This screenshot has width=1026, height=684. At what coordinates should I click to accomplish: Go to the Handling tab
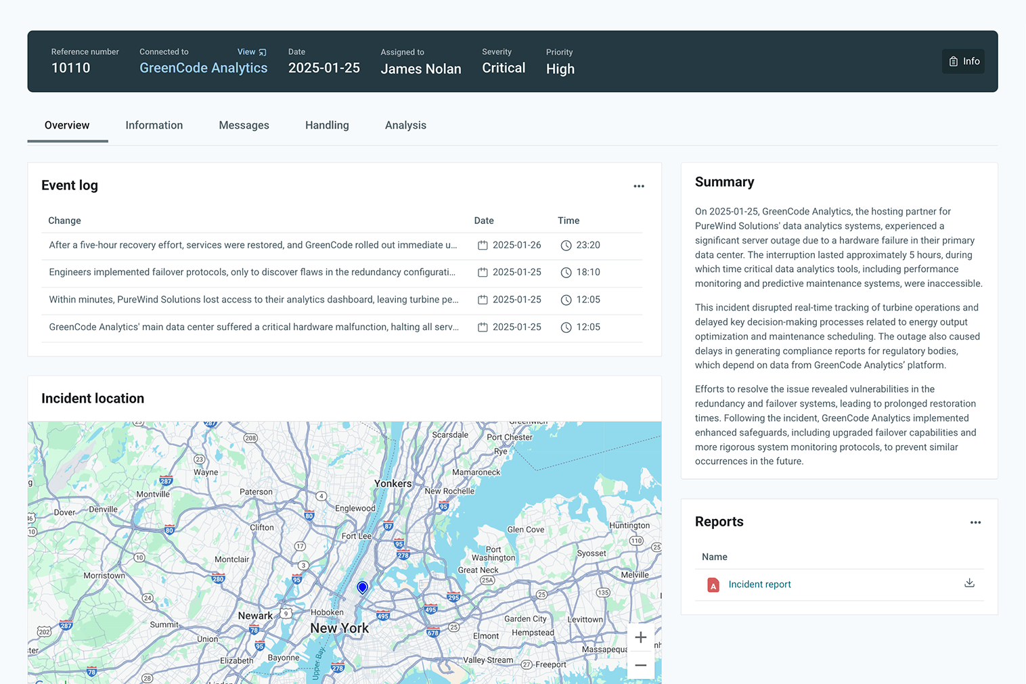pyautogui.click(x=327, y=125)
